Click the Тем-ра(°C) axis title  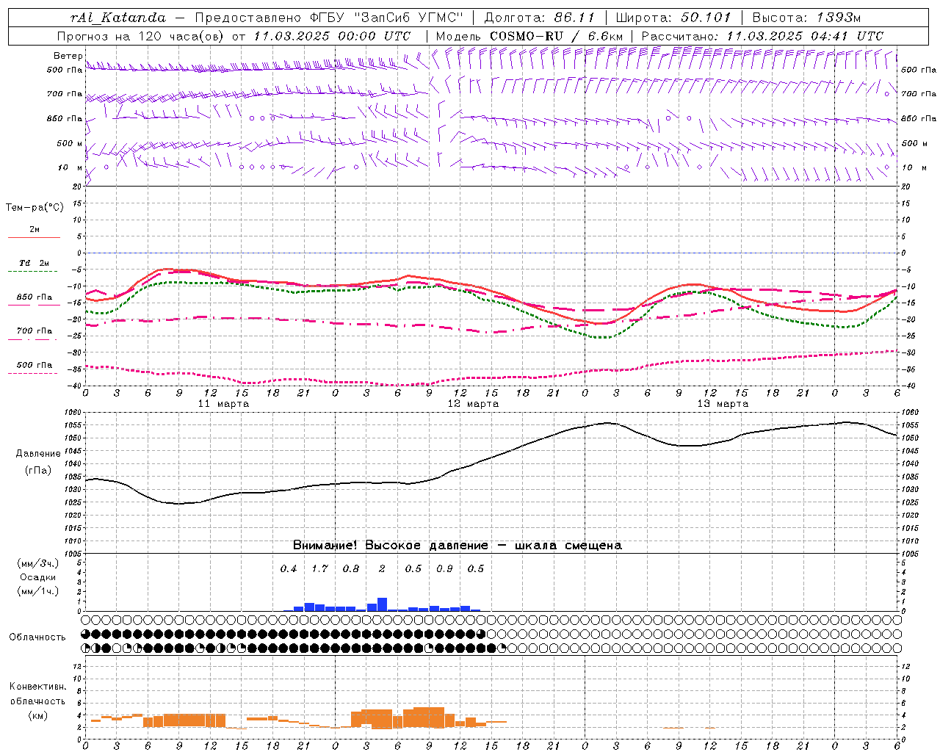(35, 208)
